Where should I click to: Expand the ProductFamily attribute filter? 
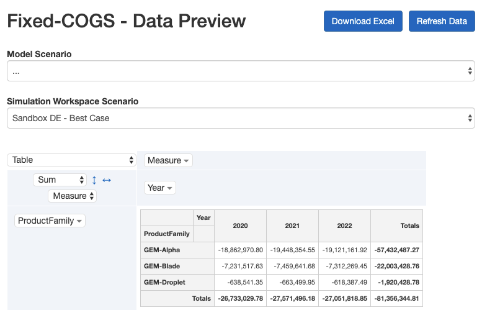(x=79, y=221)
